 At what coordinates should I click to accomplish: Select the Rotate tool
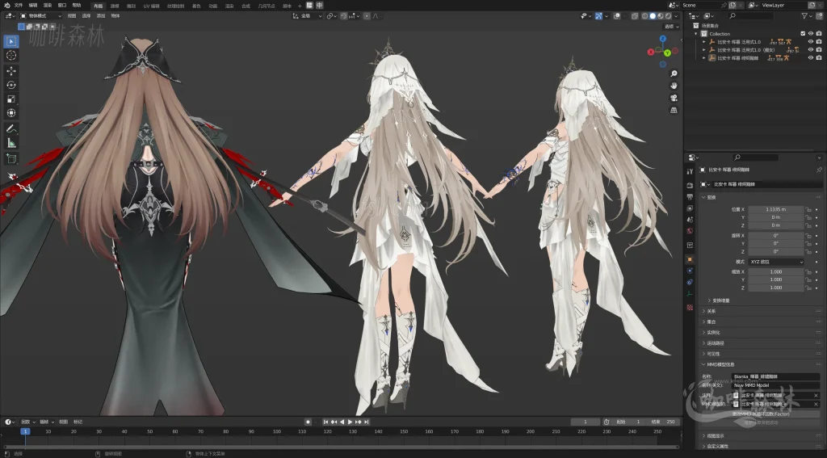(11, 85)
